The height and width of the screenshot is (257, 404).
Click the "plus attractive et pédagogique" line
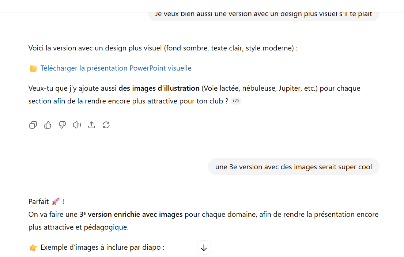[79, 227]
